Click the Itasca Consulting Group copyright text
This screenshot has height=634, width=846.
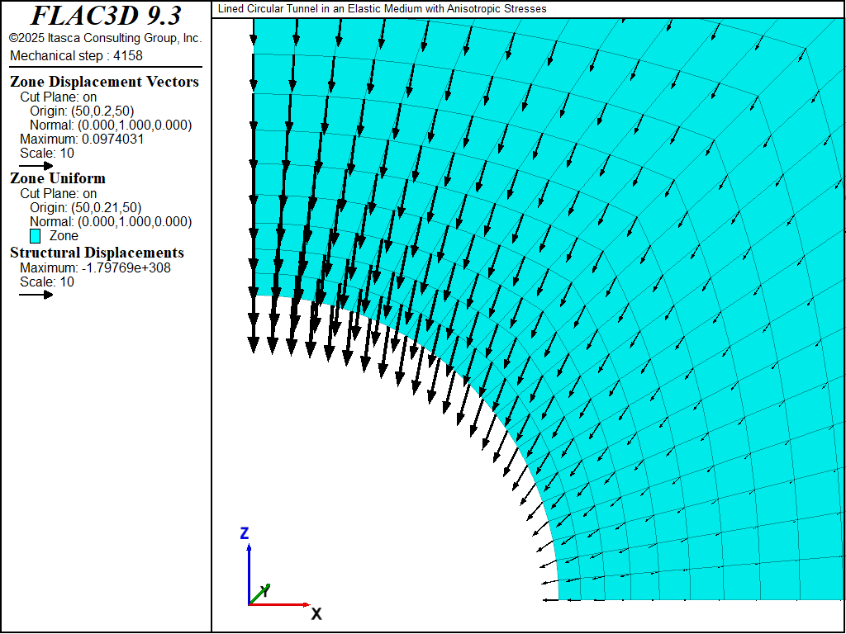tap(105, 38)
